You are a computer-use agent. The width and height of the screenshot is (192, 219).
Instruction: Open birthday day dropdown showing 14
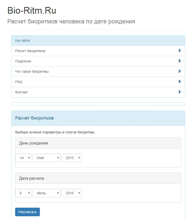23,158
